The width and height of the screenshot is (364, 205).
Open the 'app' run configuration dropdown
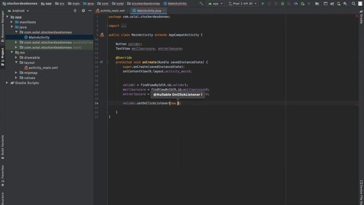click(216, 3)
